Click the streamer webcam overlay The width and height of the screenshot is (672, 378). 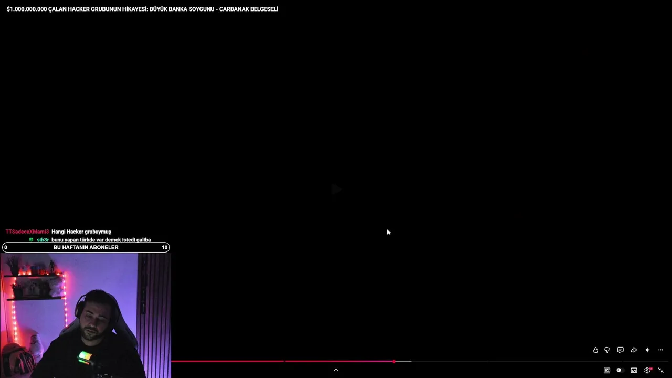click(86, 316)
